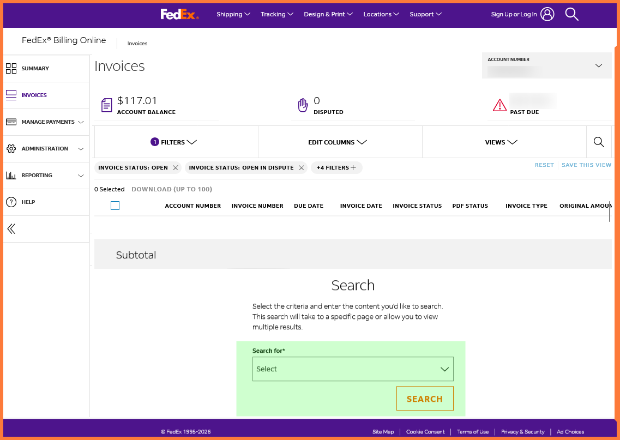Sort by Invoice Date column header
This screenshot has height=440, width=620.
(x=361, y=206)
